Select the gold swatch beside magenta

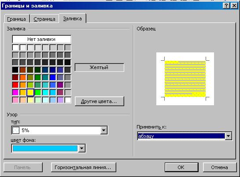[x=23, y=92]
